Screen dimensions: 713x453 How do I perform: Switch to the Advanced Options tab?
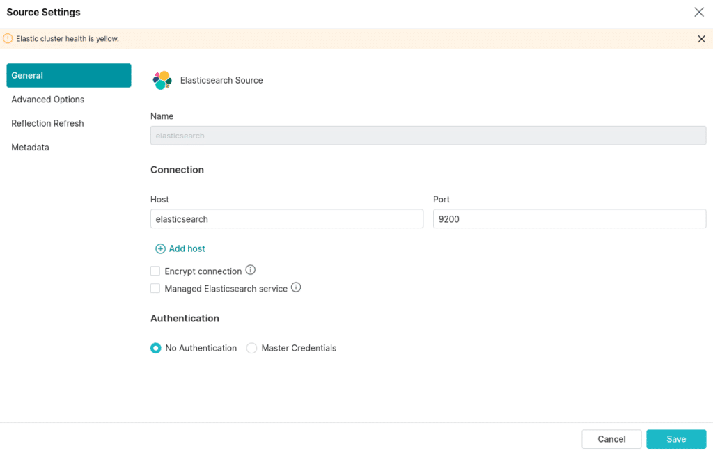pos(48,100)
